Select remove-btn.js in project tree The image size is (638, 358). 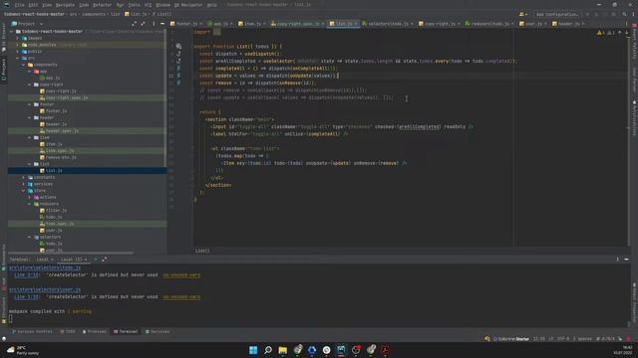pos(58,157)
